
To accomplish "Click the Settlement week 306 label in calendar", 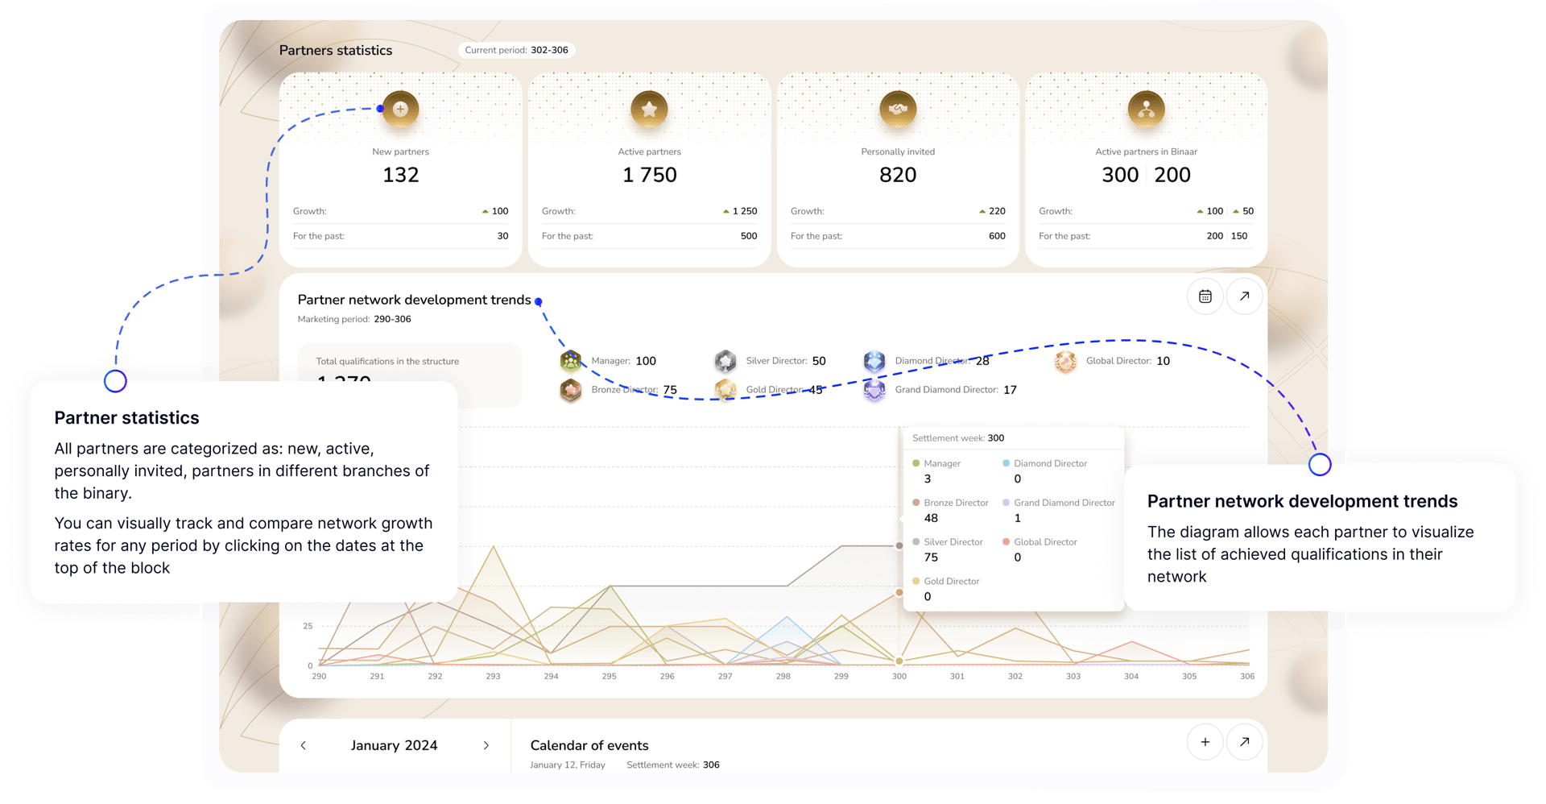I will (x=673, y=765).
